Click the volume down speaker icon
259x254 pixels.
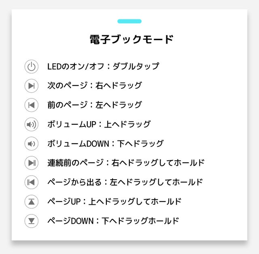click(x=32, y=144)
